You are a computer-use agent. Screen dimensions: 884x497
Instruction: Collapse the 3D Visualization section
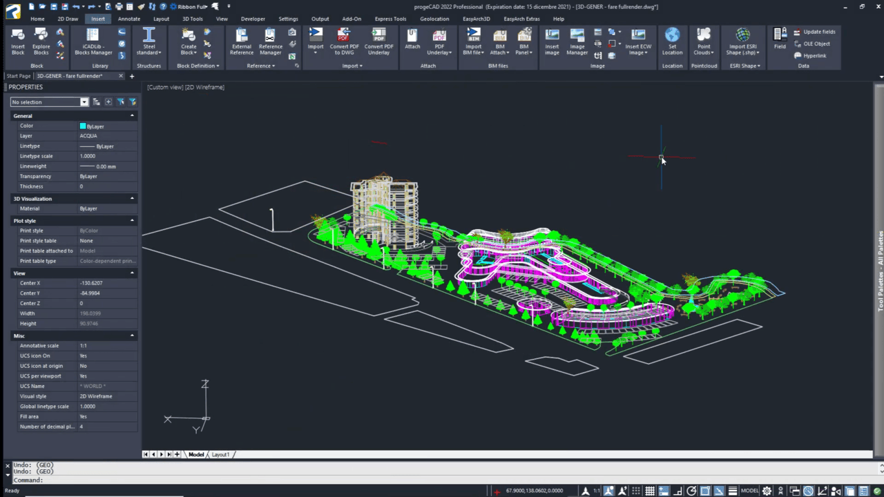coord(131,199)
